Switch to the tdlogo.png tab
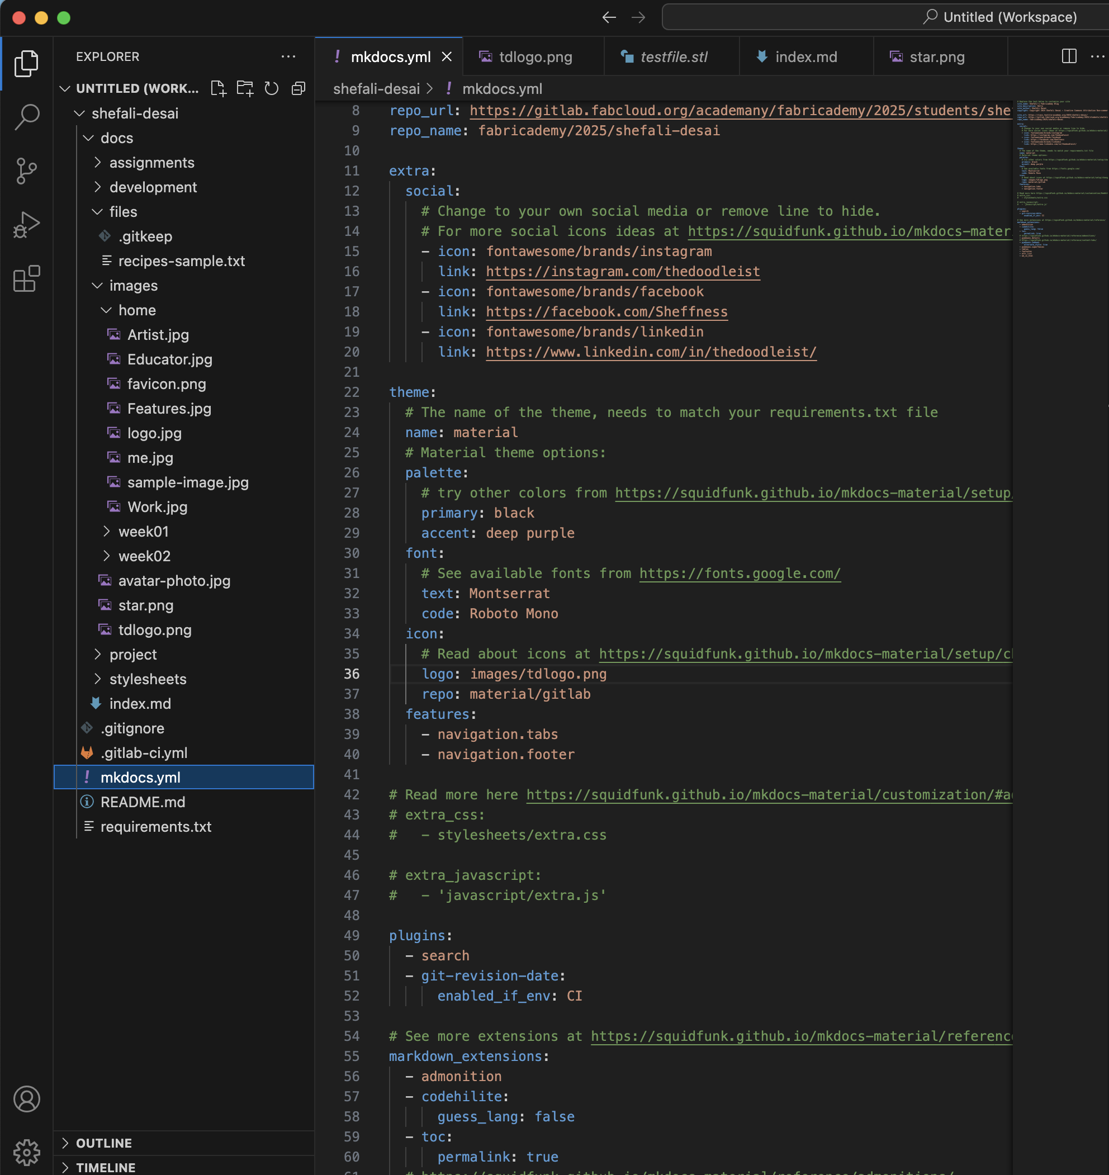The height and width of the screenshot is (1175, 1109). [534, 57]
